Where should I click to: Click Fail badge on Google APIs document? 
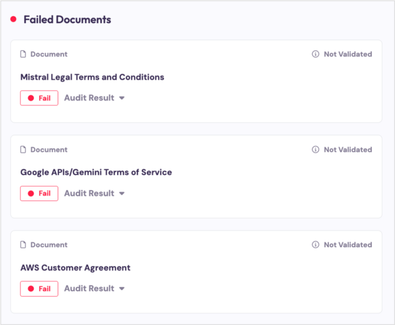(39, 193)
